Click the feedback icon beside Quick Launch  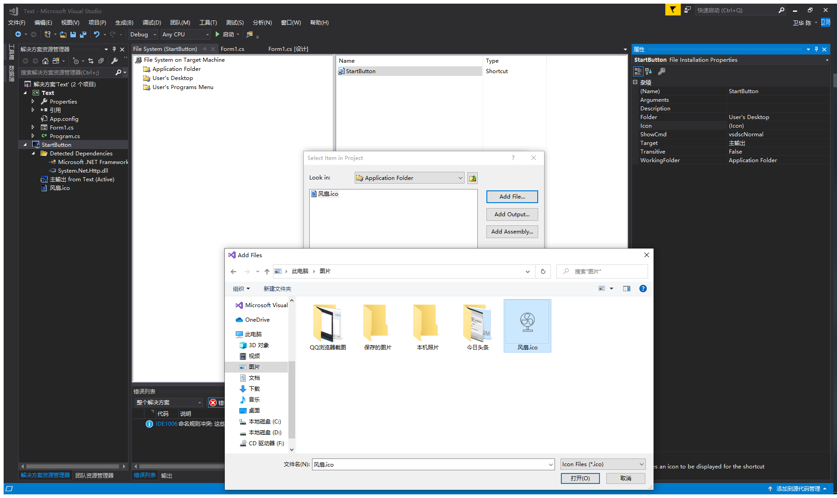688,10
